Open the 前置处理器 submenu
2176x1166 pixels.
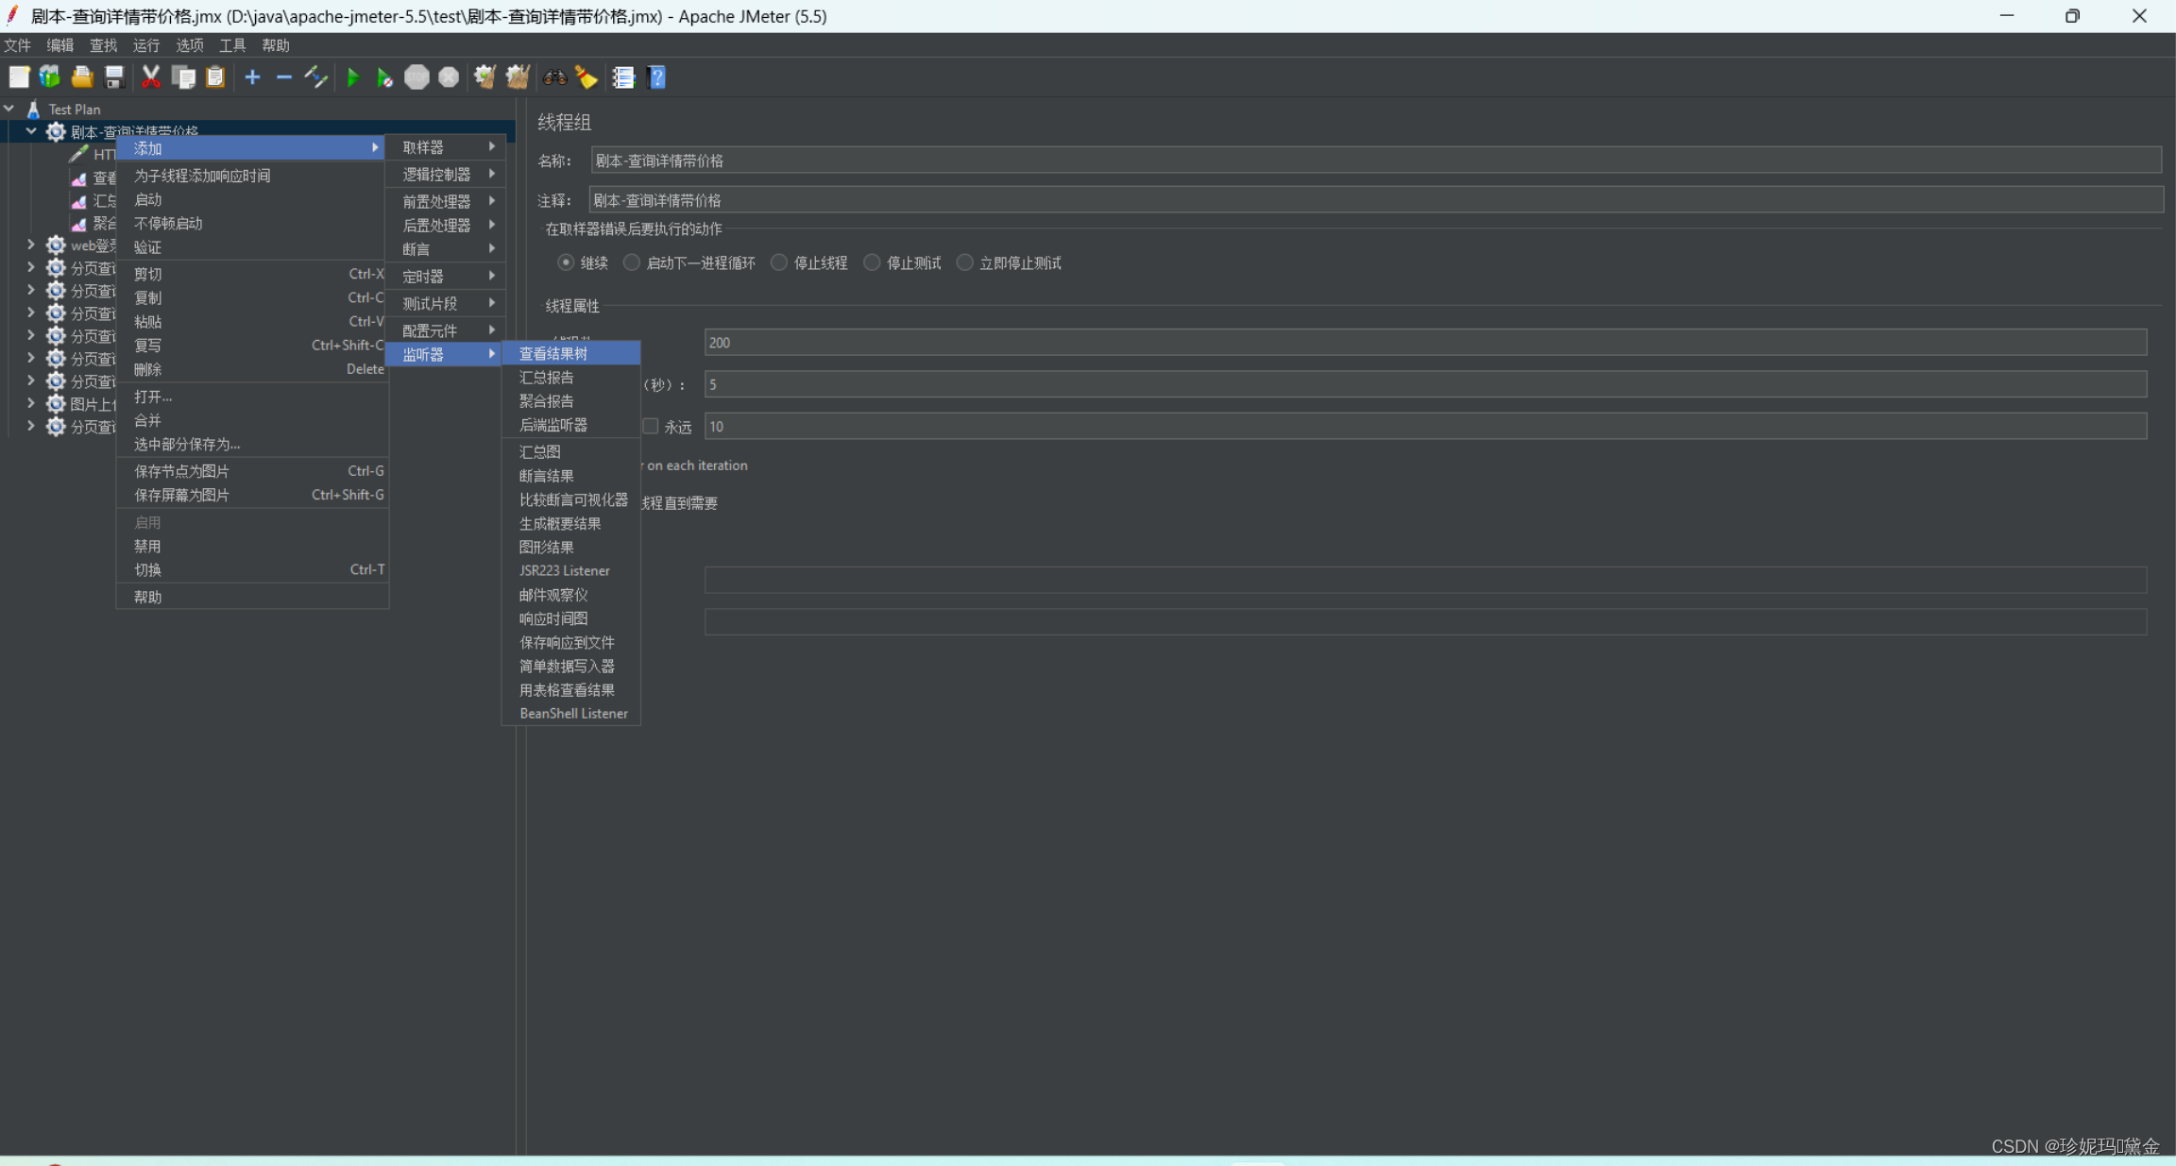445,201
